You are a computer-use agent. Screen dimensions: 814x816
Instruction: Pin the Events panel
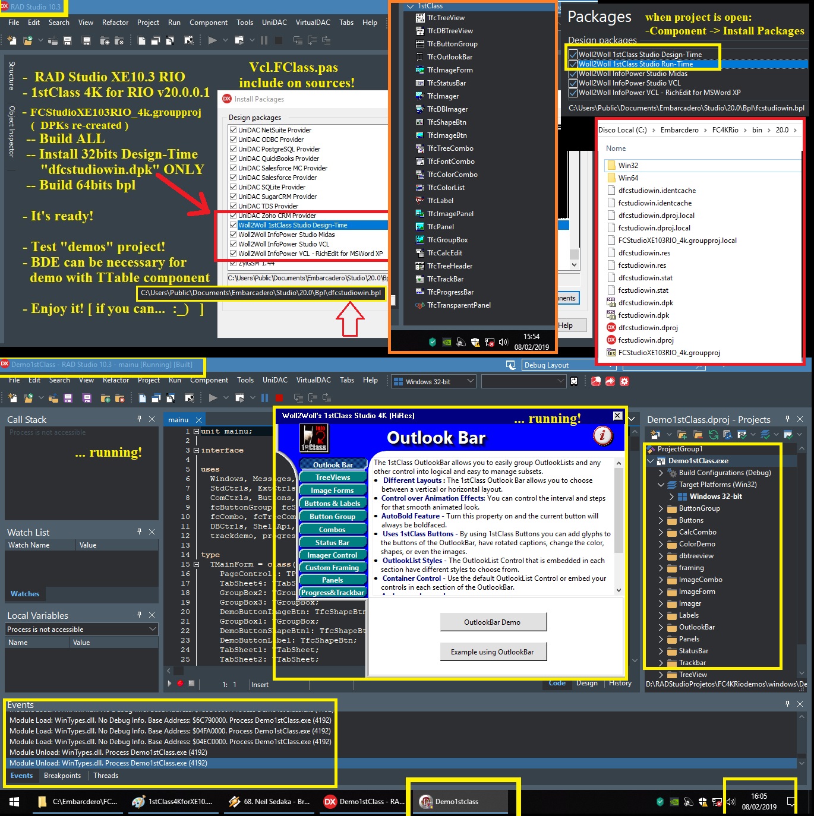[787, 704]
